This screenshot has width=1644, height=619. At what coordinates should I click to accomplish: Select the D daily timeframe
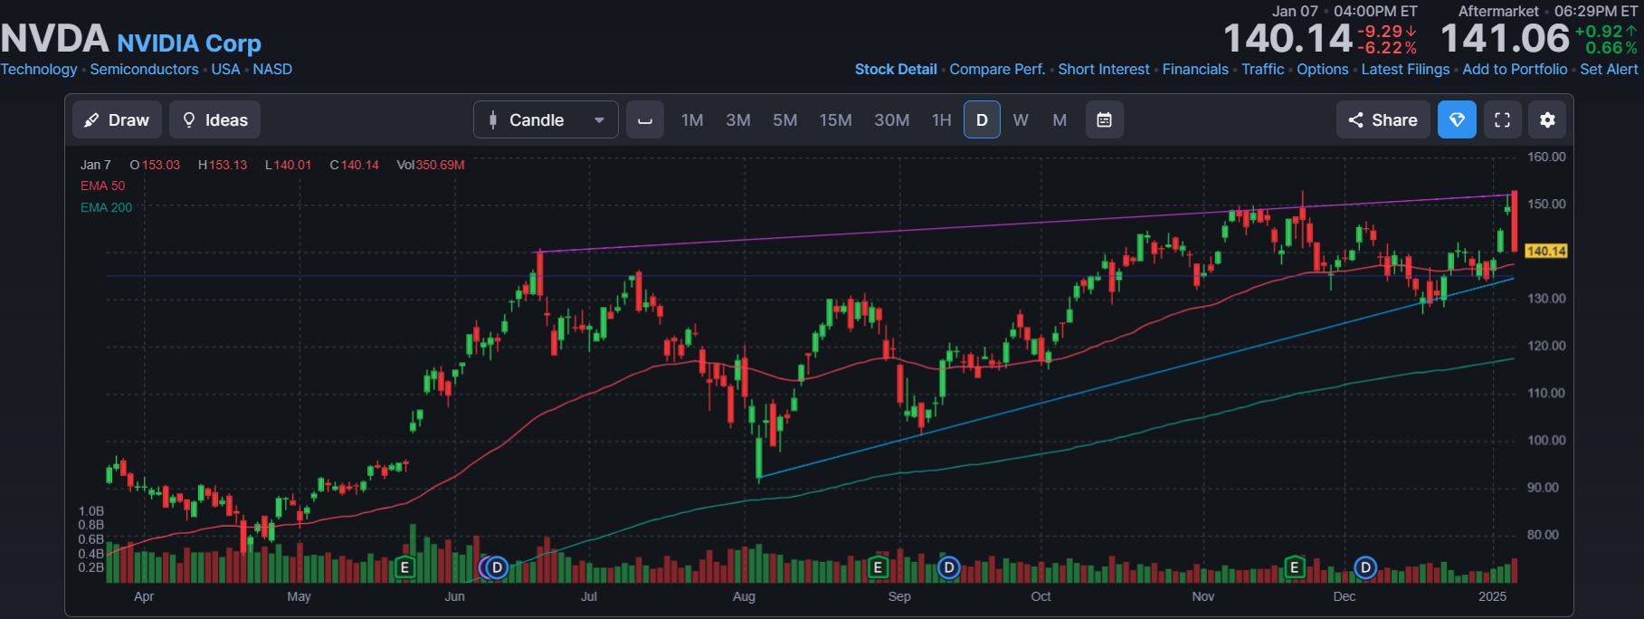(x=982, y=119)
